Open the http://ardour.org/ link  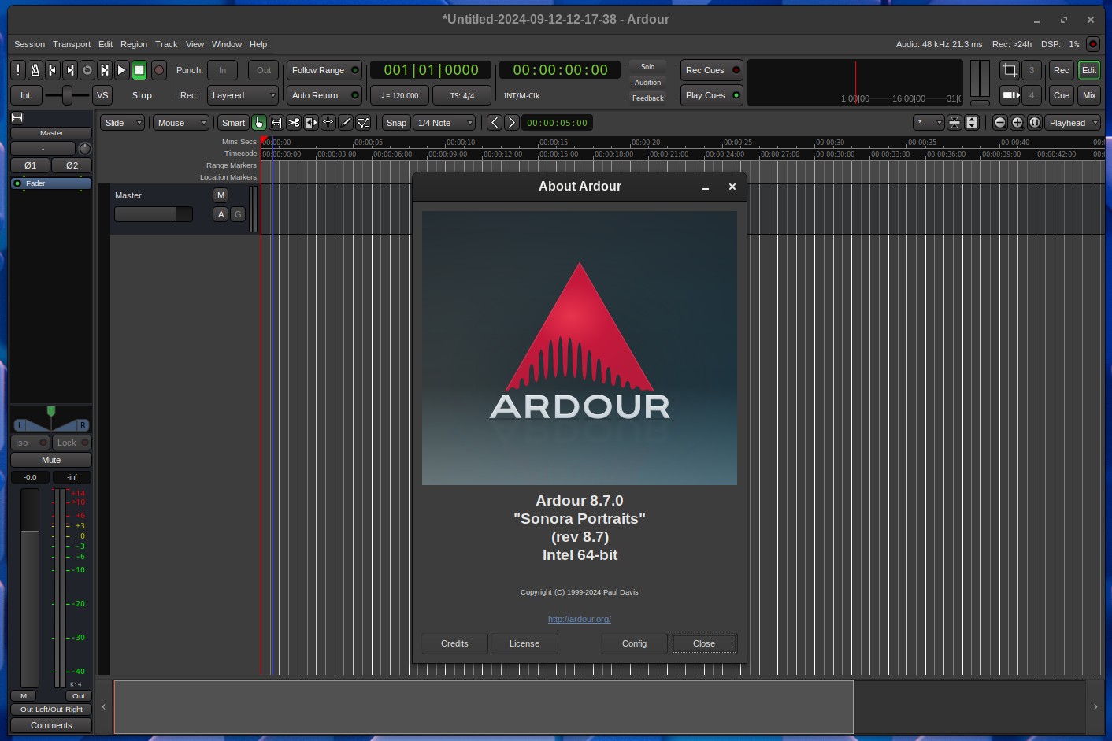[x=580, y=619]
